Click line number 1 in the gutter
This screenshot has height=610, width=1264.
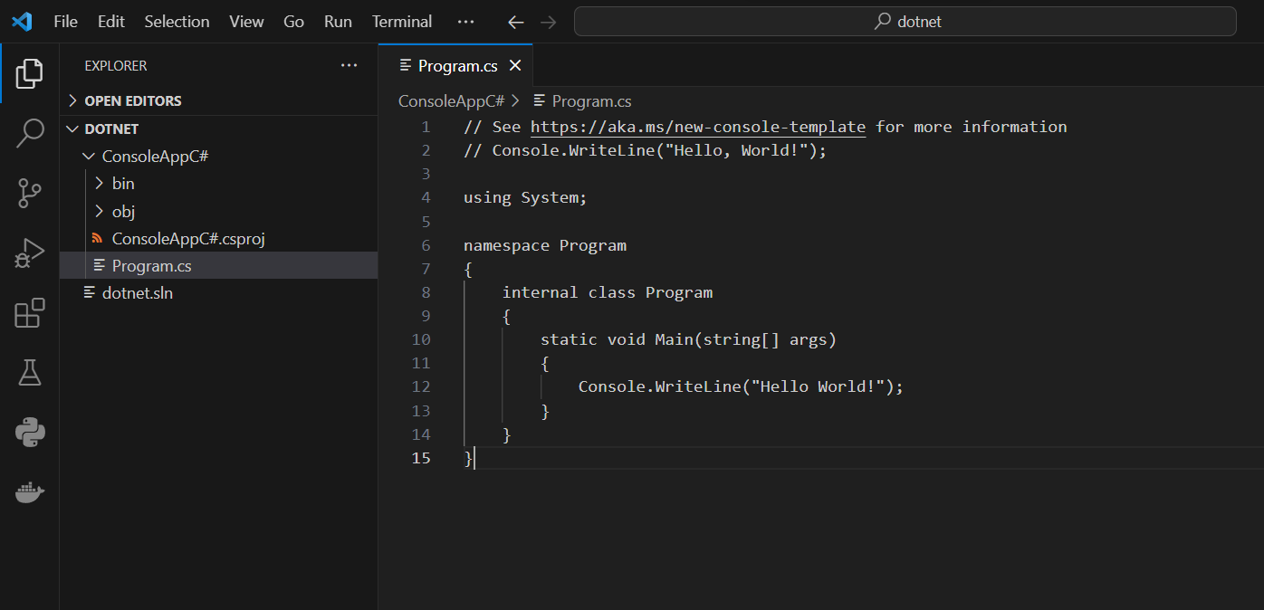click(426, 127)
